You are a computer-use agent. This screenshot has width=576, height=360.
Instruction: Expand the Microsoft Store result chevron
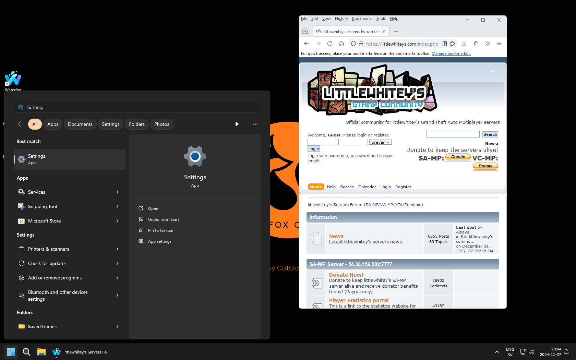point(117,221)
